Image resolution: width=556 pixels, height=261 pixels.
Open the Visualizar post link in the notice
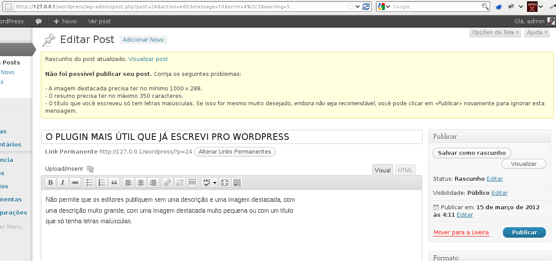tap(148, 59)
